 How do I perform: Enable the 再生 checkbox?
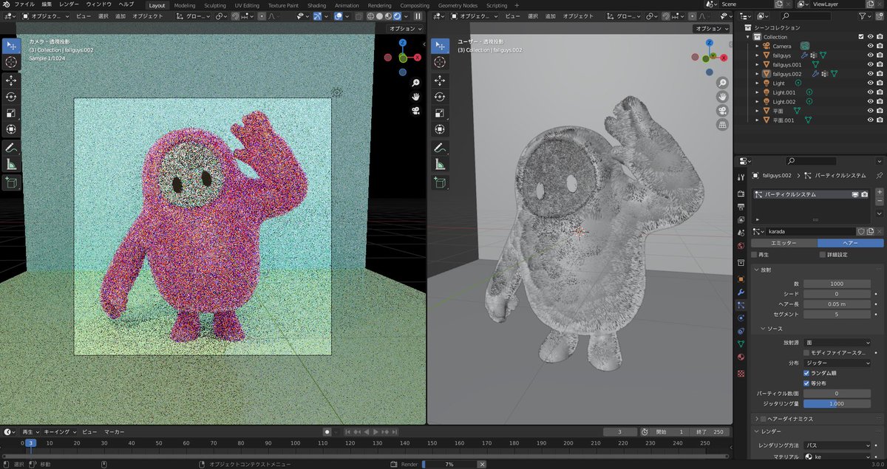(x=755, y=255)
